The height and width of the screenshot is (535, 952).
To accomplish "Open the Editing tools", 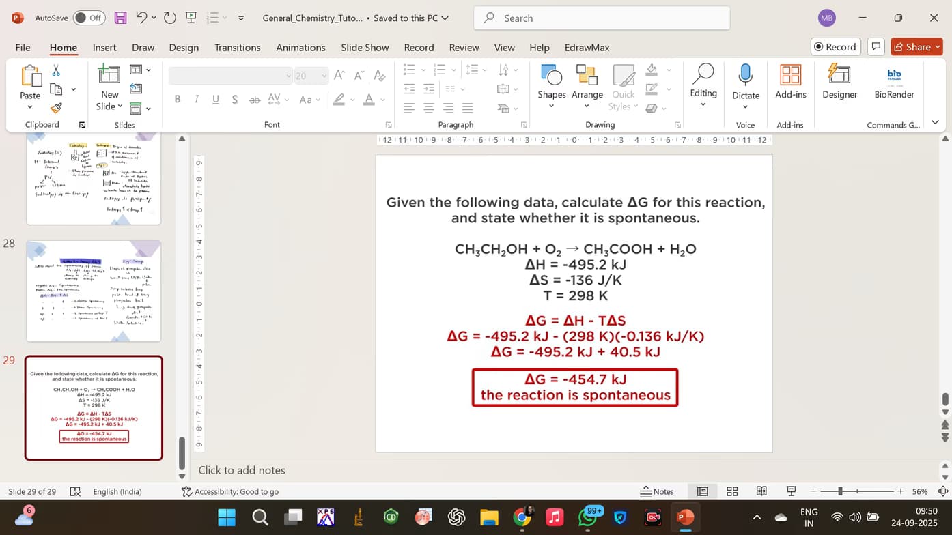I will pos(703,85).
